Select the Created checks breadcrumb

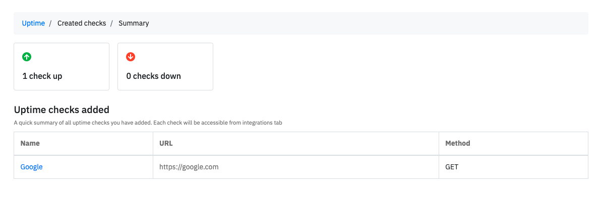(x=82, y=23)
